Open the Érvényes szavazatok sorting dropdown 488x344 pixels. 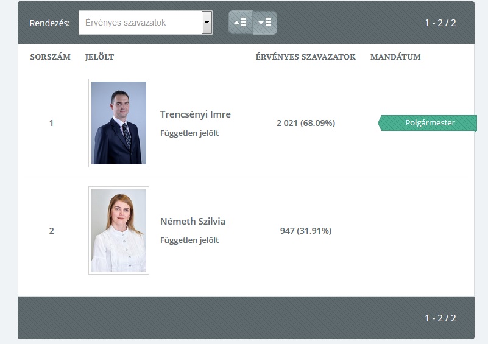[x=146, y=23]
